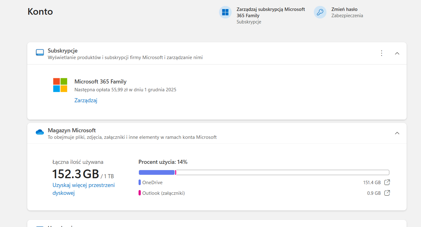
Task: Click Uzyskaj więcej przestrzeni dyskowej link
Action: click(84, 189)
